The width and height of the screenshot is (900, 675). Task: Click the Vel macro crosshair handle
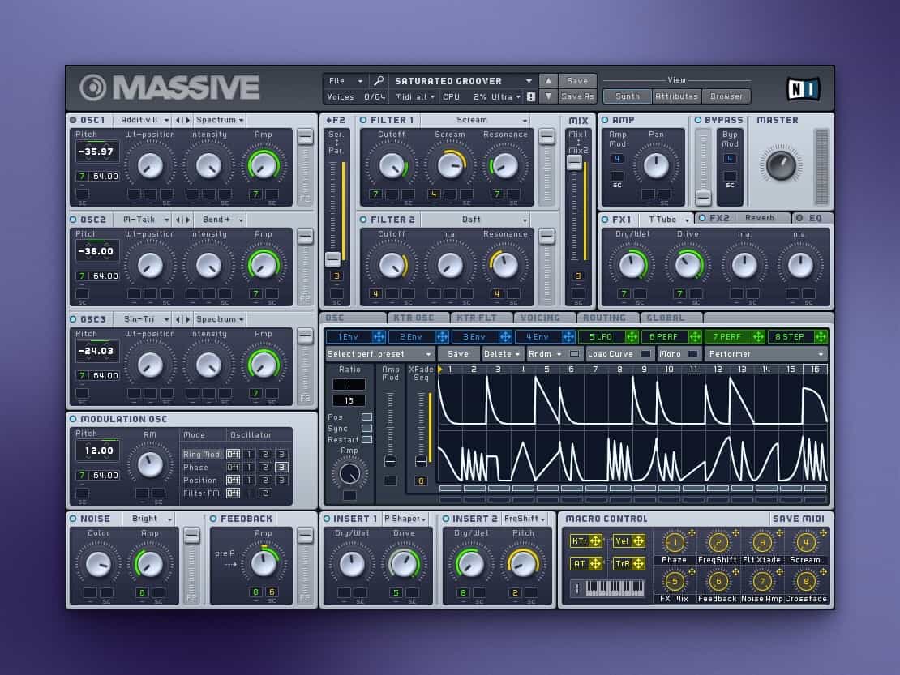[x=638, y=541]
